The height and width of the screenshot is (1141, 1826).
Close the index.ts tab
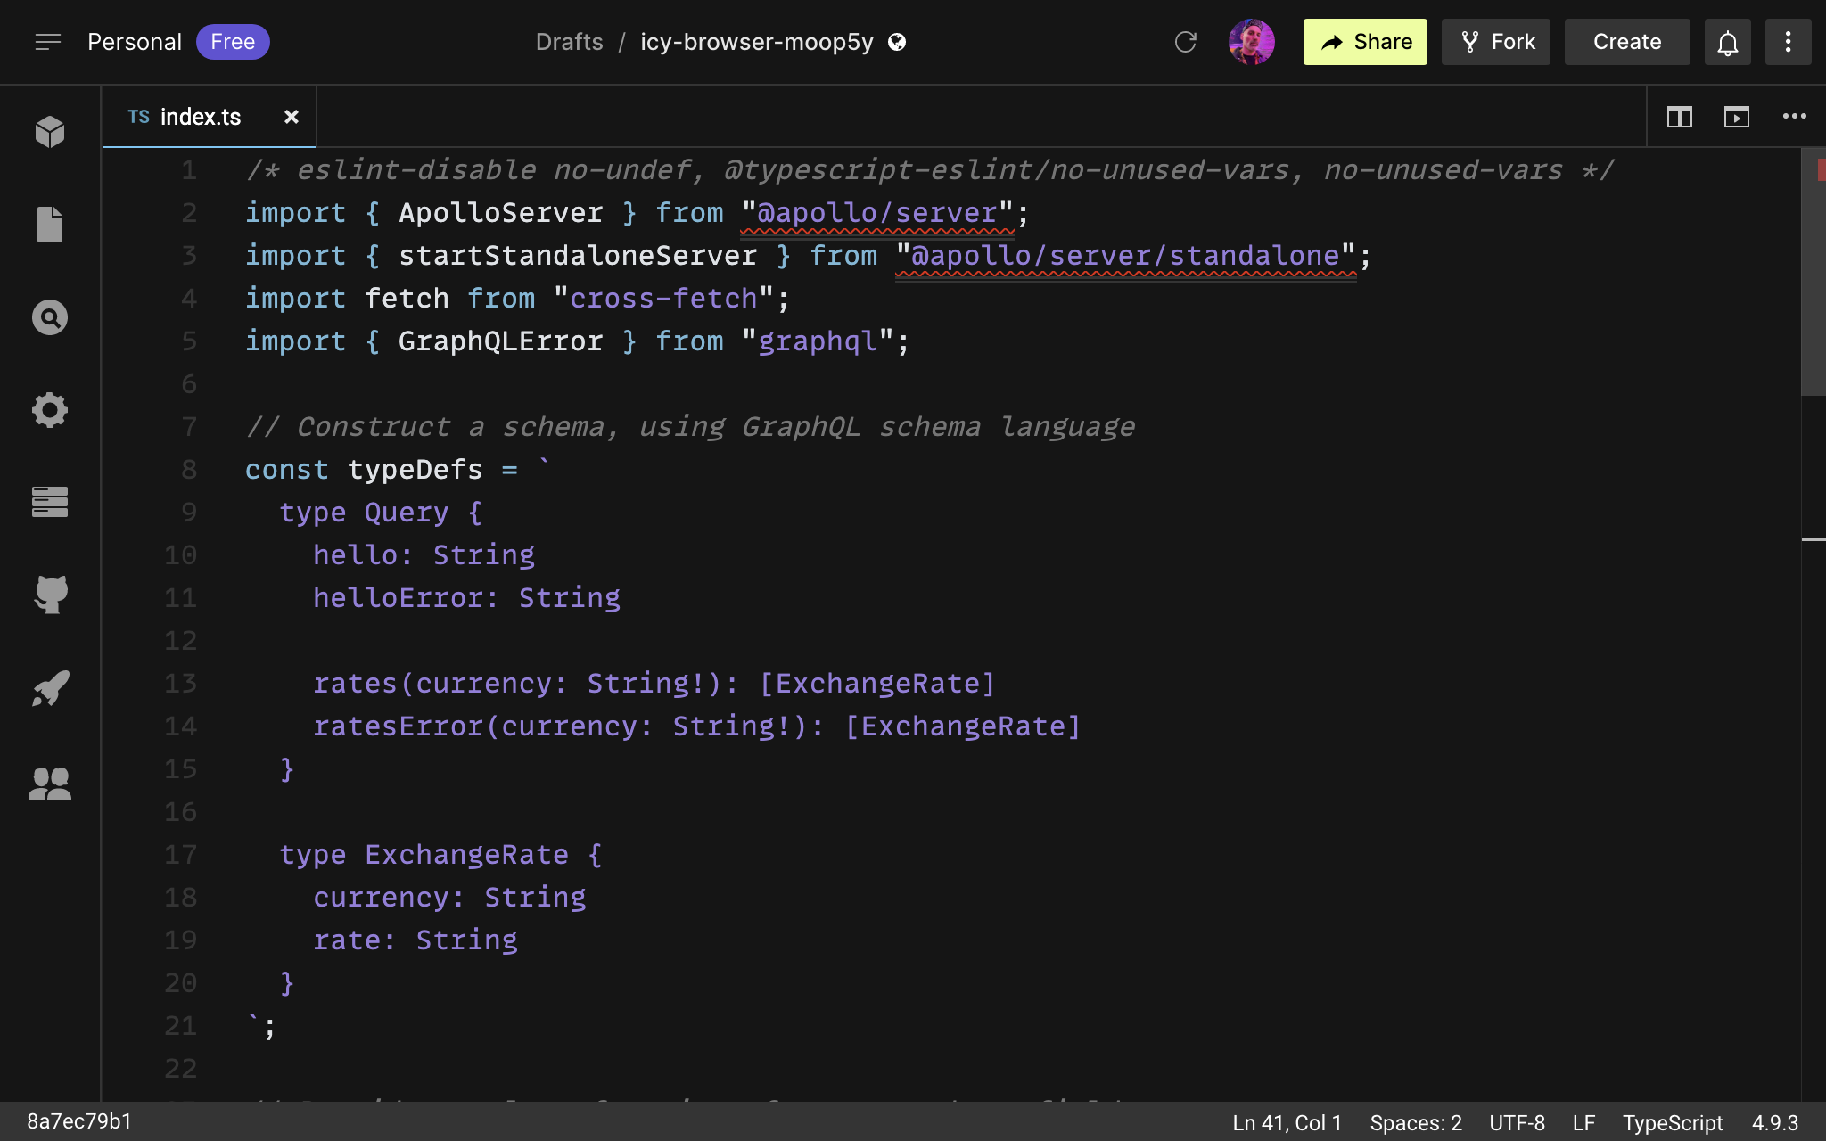coord(291,117)
